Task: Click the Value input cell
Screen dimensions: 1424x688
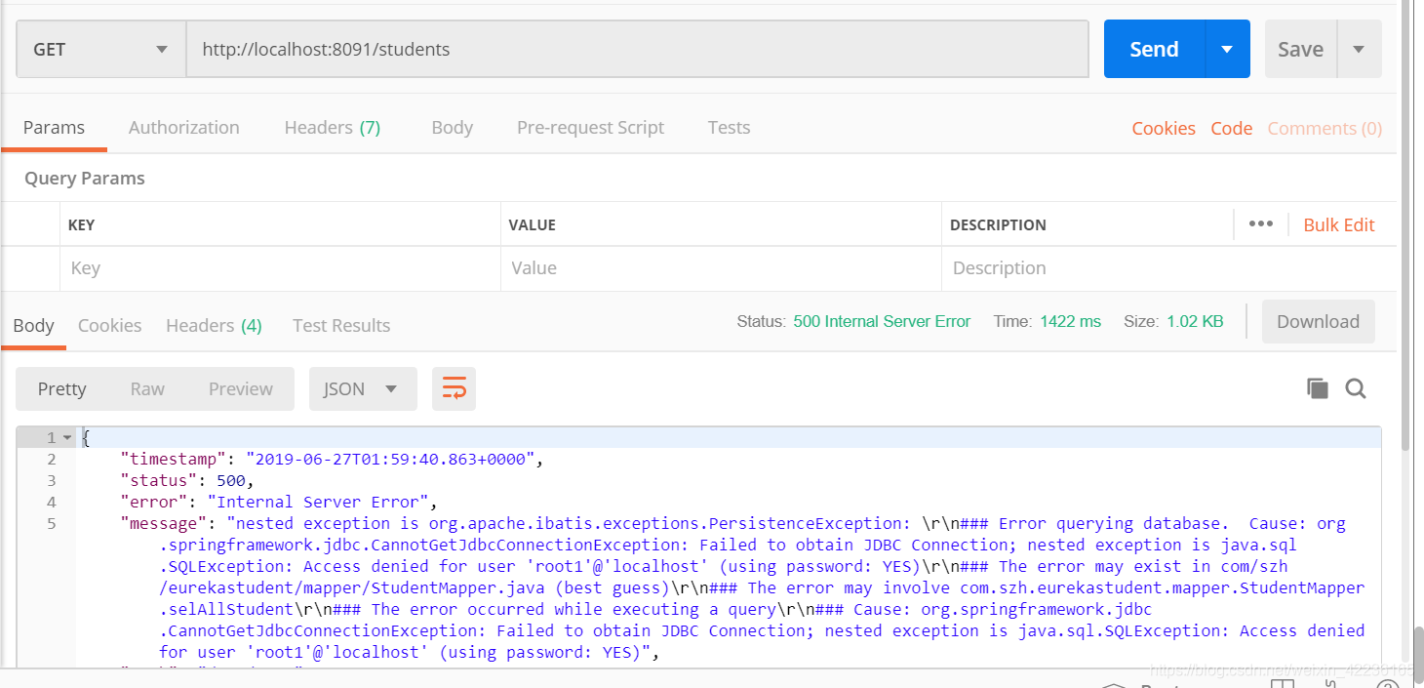Action: pos(721,268)
